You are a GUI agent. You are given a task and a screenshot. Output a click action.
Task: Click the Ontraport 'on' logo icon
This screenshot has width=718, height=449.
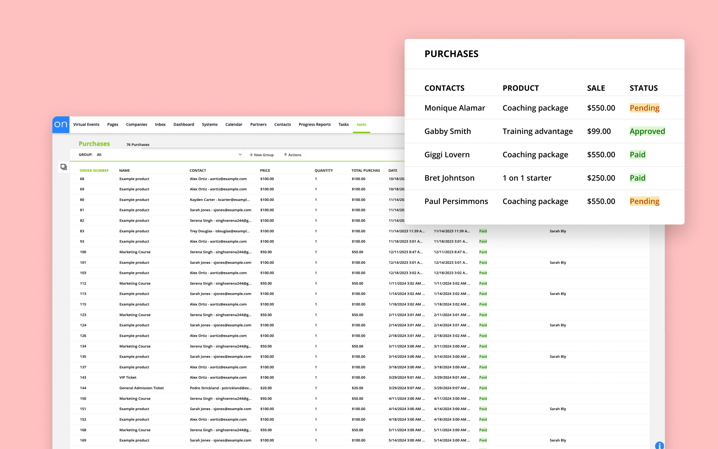point(61,125)
